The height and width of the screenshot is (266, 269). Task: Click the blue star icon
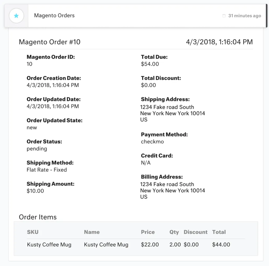point(16,16)
